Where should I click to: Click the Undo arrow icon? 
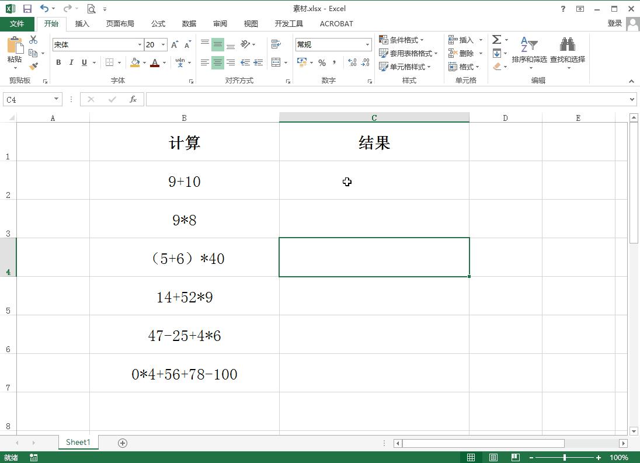point(44,8)
